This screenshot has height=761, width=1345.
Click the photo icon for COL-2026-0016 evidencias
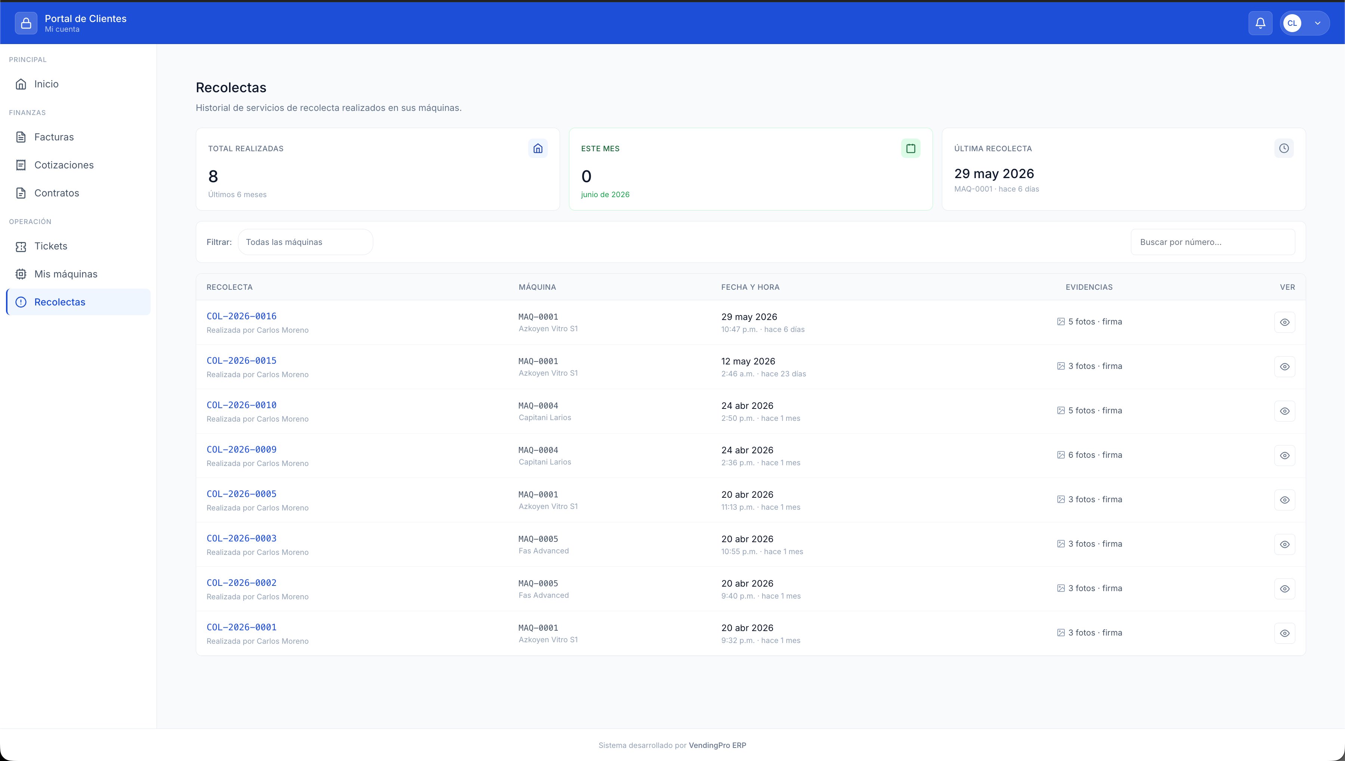coord(1061,322)
